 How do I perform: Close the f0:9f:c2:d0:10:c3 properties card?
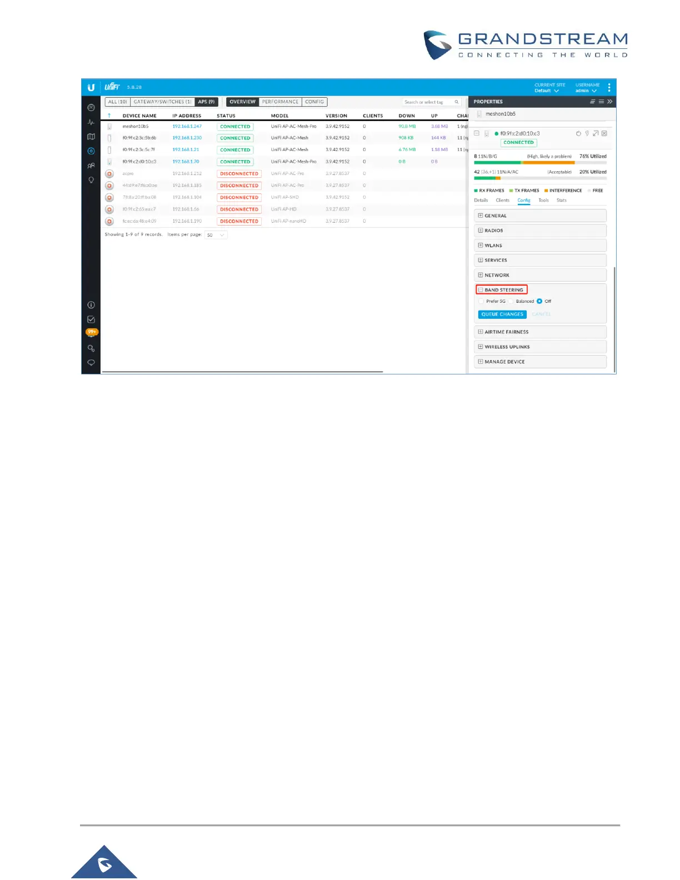604,133
